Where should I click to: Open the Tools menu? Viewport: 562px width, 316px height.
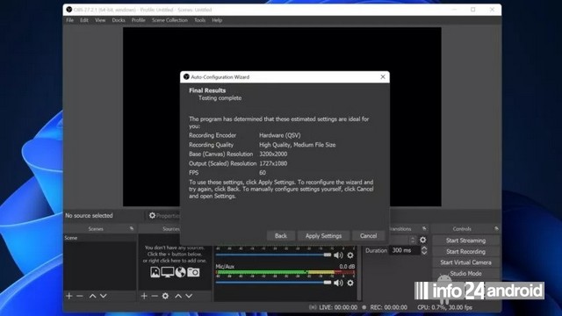pyautogui.click(x=199, y=20)
